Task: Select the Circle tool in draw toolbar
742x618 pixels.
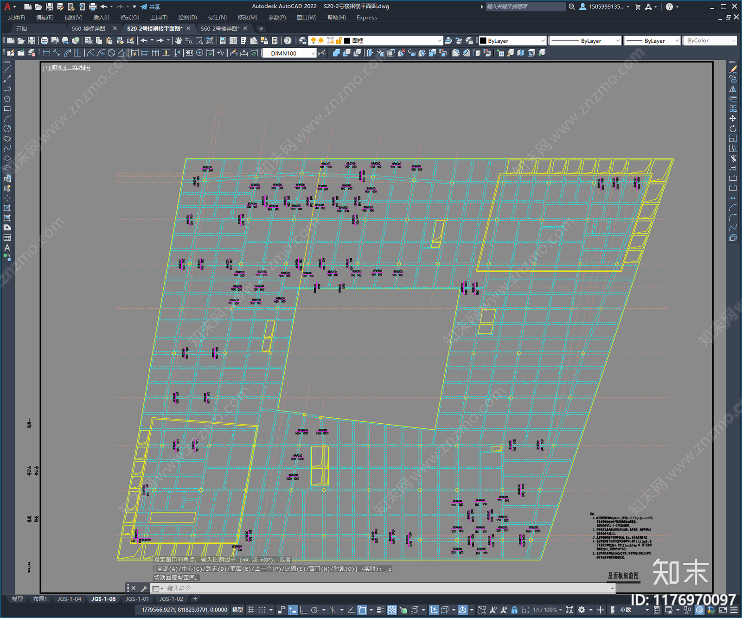Action: click(x=7, y=128)
